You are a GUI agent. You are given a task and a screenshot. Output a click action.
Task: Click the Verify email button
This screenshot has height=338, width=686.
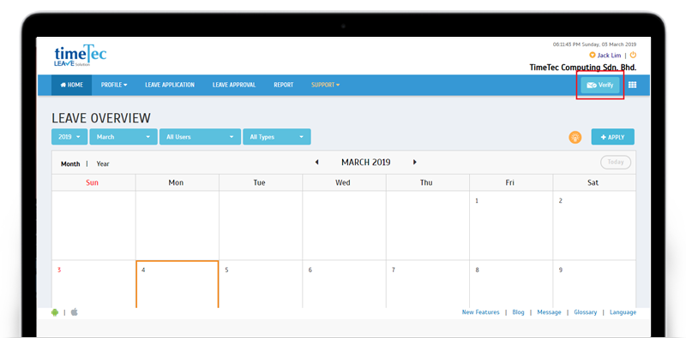coord(599,86)
